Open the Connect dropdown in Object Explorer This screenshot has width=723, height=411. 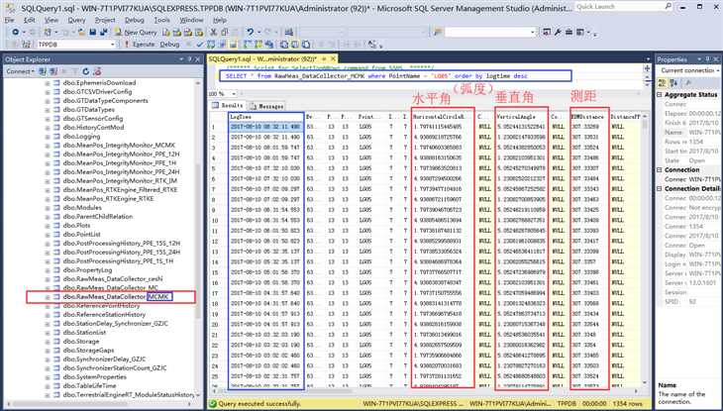(x=20, y=71)
